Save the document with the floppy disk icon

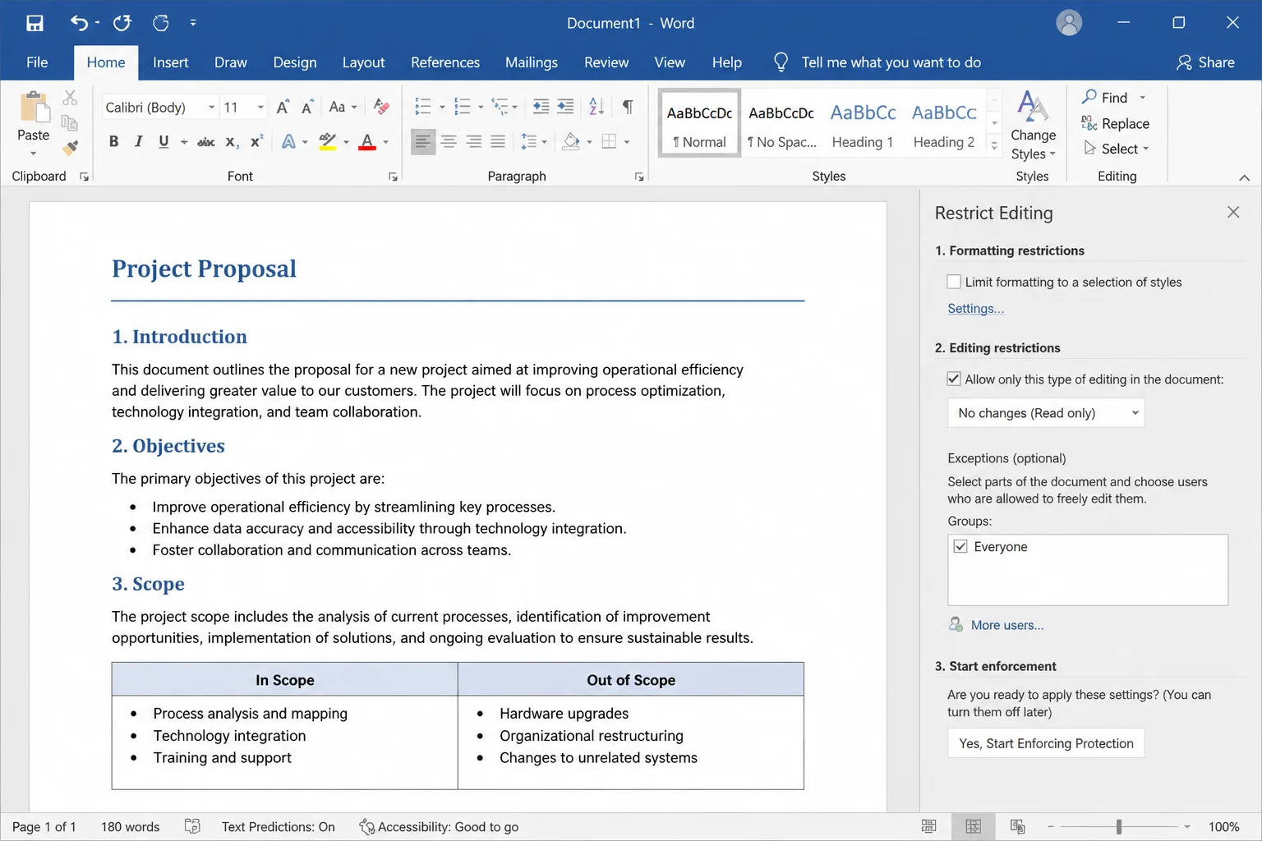[35, 23]
